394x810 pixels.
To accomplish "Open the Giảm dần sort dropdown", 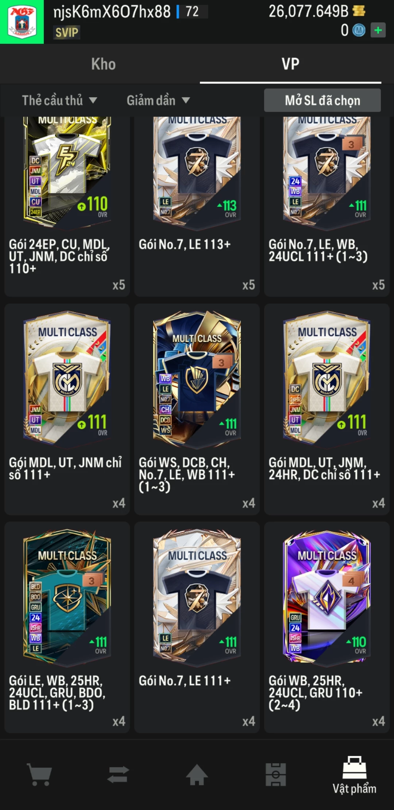I will click(x=158, y=100).
